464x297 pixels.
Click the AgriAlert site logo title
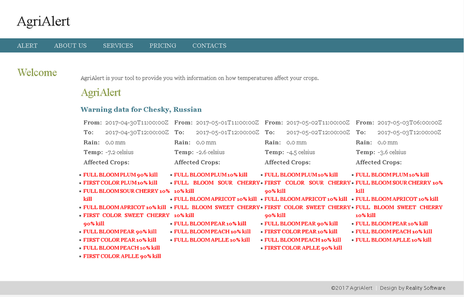pos(43,21)
